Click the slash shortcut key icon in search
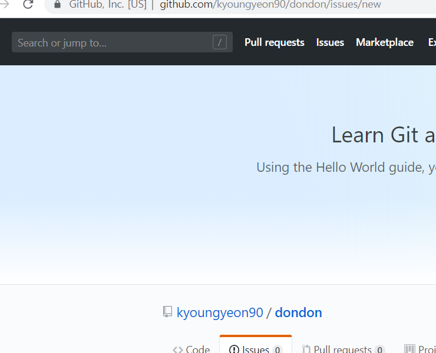436x353 pixels. [220, 42]
